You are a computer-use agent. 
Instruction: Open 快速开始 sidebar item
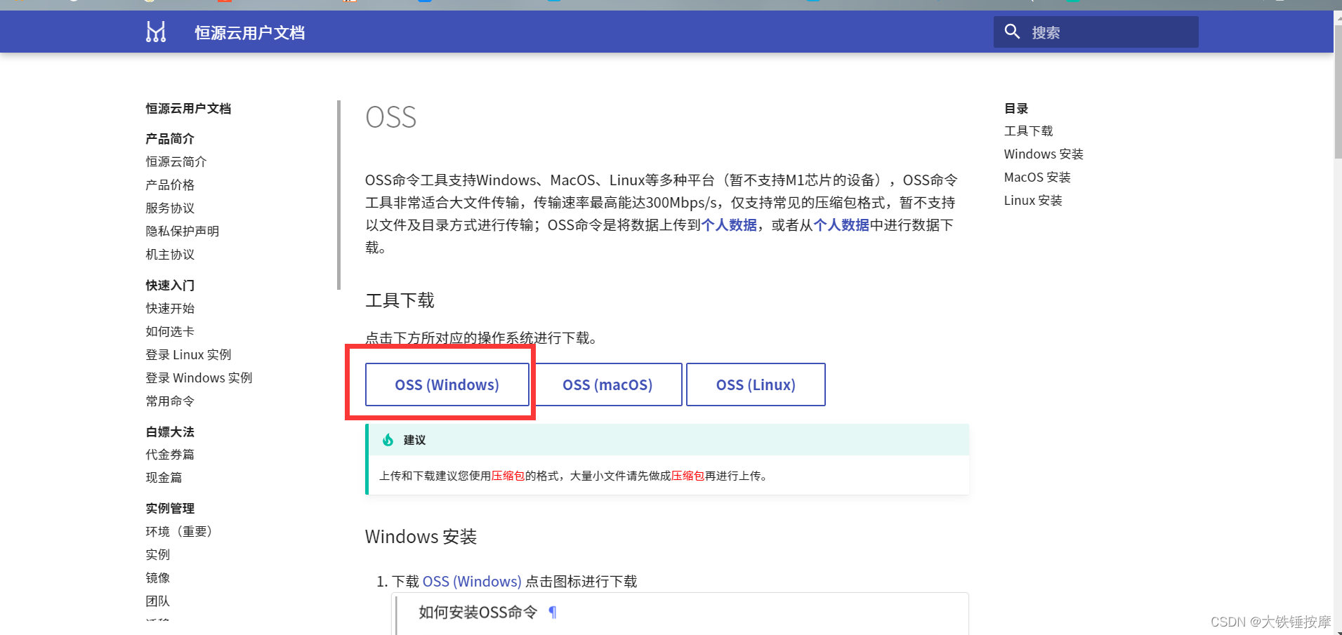(x=170, y=309)
